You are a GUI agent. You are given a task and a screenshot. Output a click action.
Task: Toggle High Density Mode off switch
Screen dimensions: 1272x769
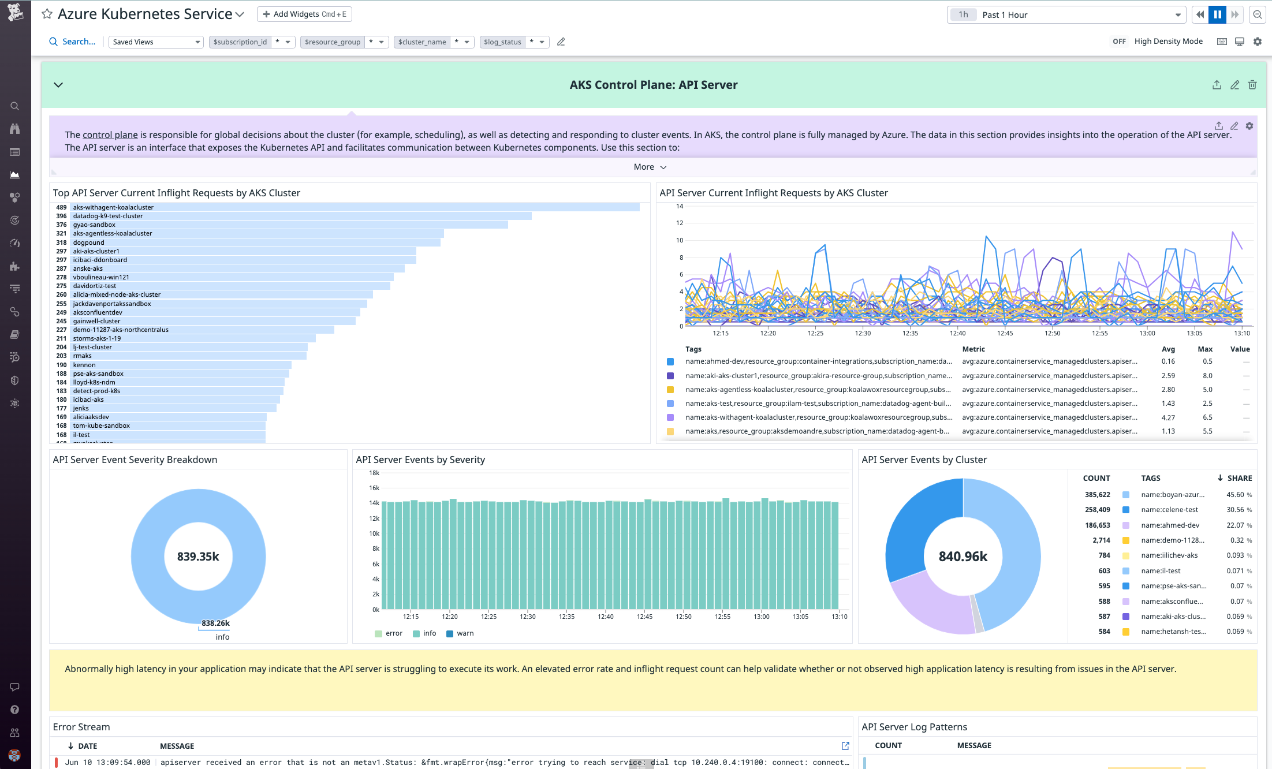tap(1120, 41)
